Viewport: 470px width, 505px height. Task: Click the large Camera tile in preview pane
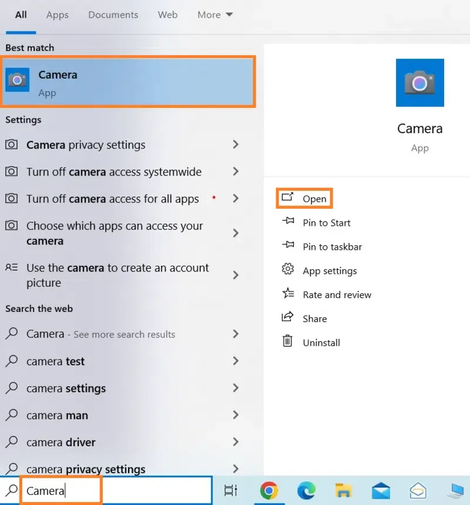point(419,83)
